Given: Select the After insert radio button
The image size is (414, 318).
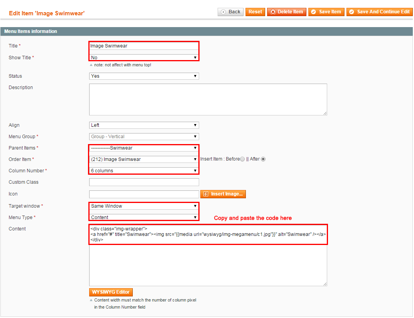Looking at the screenshot, I should pos(263,159).
